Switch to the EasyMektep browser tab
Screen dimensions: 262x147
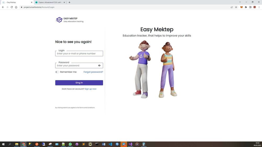click(x=17, y=2)
